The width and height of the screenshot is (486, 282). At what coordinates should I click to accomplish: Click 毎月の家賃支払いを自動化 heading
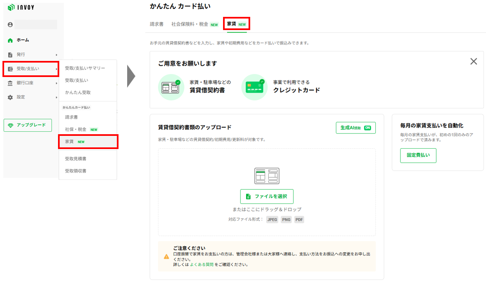[431, 126]
